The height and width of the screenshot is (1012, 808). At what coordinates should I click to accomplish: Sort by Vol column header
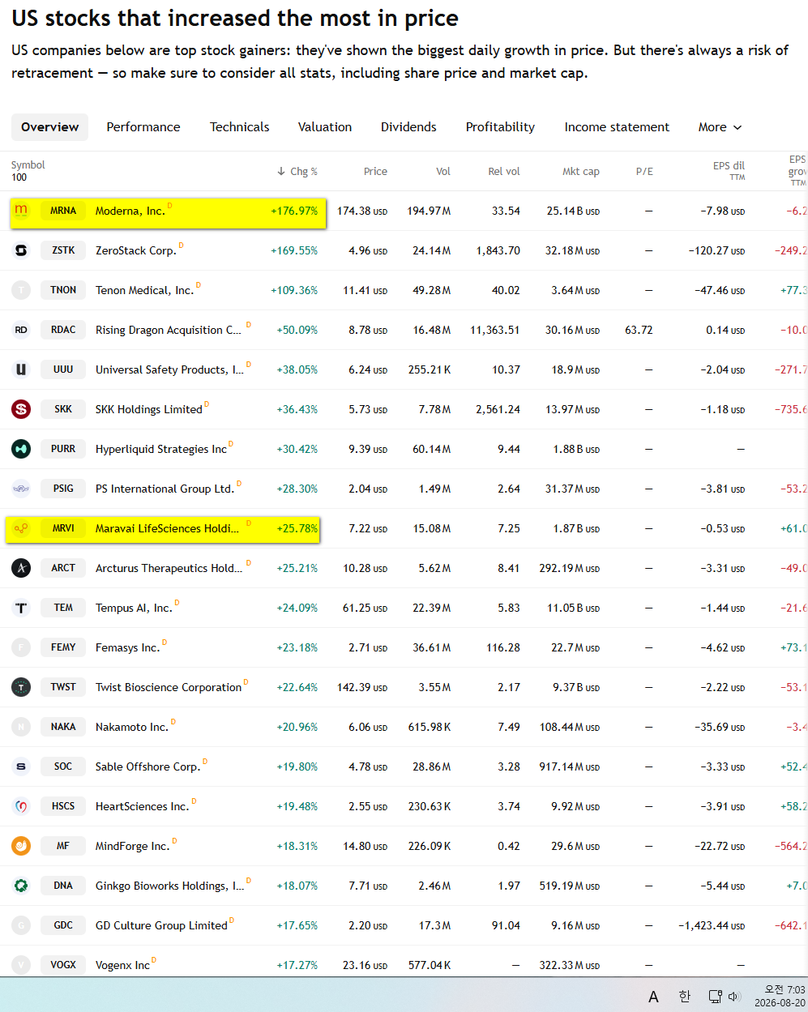pyautogui.click(x=443, y=171)
